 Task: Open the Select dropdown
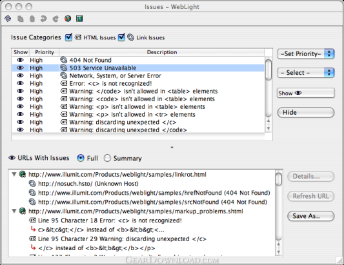[x=306, y=73]
